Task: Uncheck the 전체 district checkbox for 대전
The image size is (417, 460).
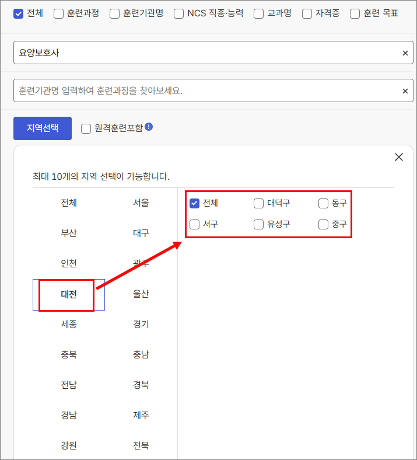Action: pyautogui.click(x=195, y=204)
